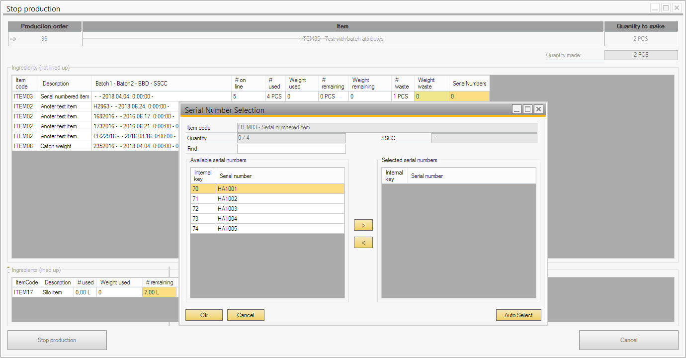The width and height of the screenshot is (686, 358).
Task: Select serial number HA1003 row
Action: point(267,209)
